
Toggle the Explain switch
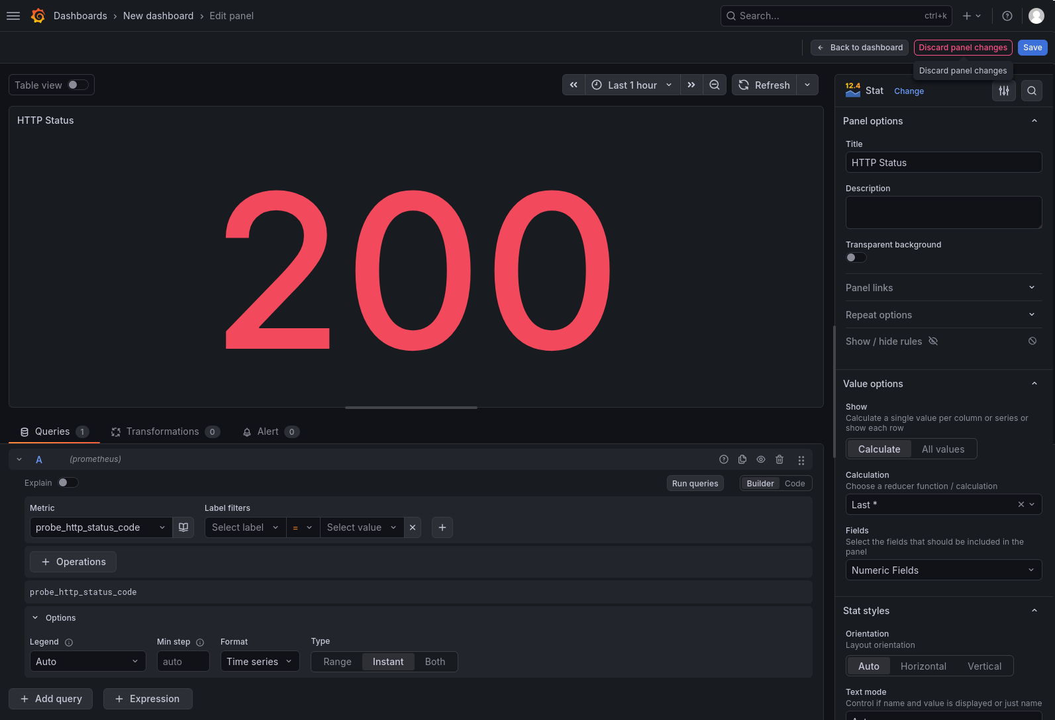click(68, 482)
